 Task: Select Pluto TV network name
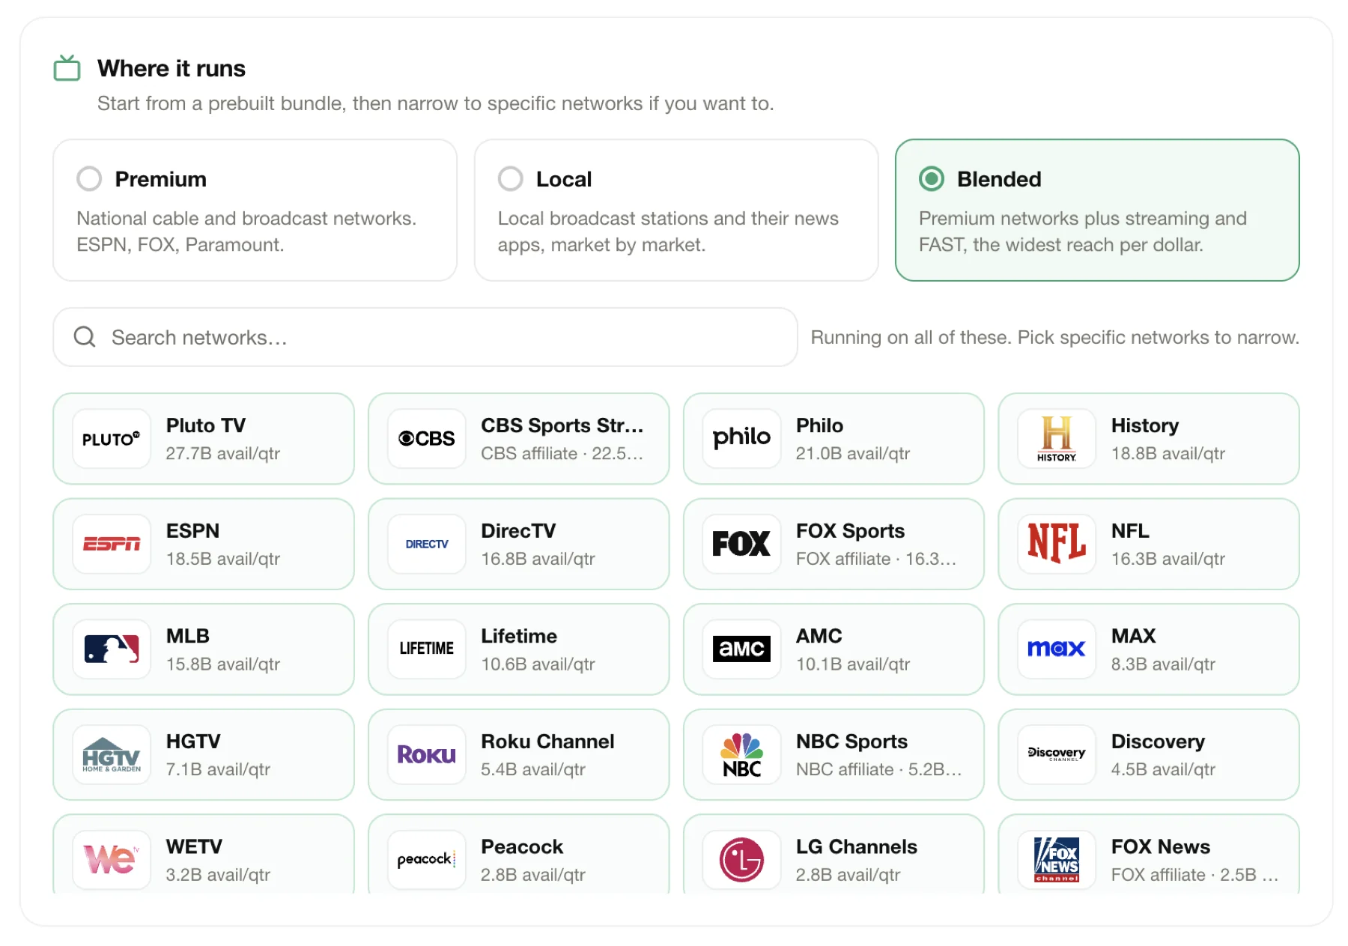coord(206,425)
